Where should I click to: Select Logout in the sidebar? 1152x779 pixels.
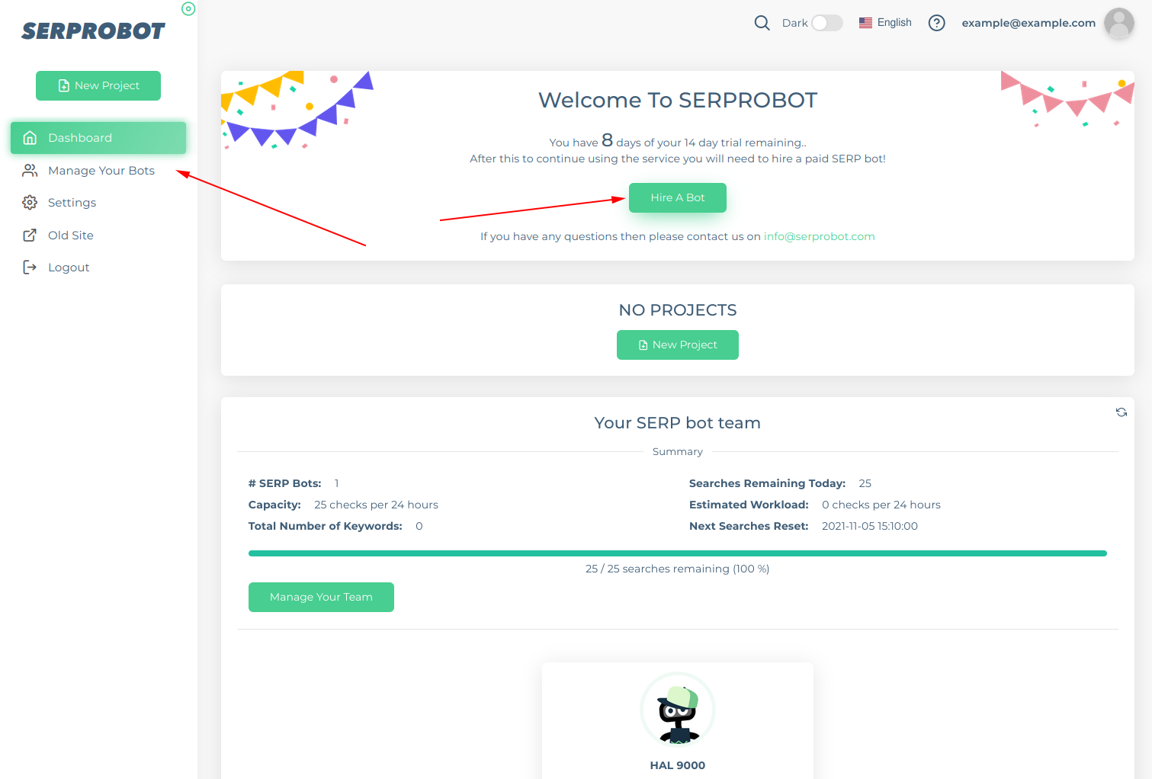click(98, 268)
